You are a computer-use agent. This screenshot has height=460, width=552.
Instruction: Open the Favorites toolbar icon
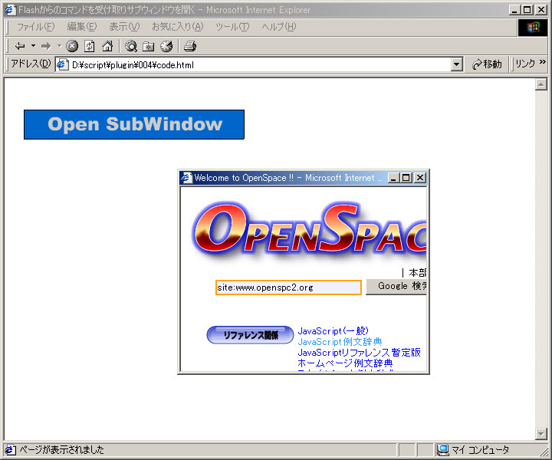pos(149,46)
